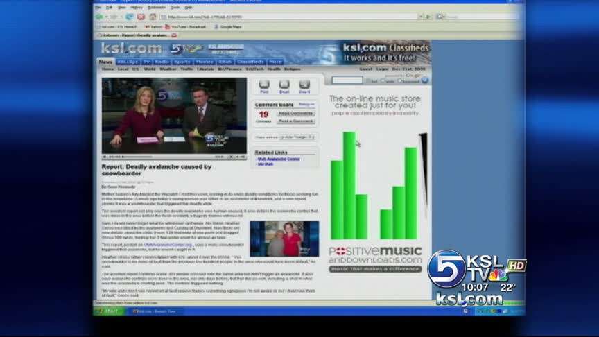Open the File menu
This screenshot has width=599, height=337.
pyautogui.click(x=98, y=7)
